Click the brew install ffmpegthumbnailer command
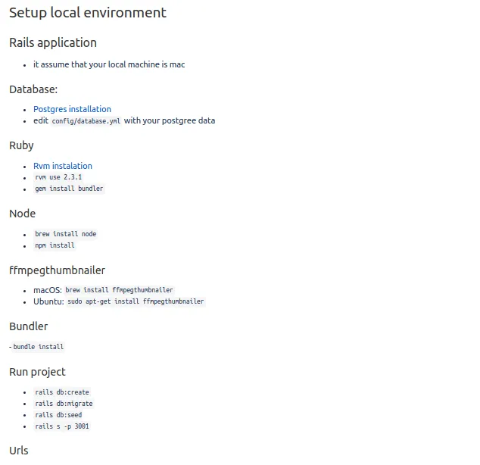This screenshot has width=480, height=465. click(x=119, y=290)
